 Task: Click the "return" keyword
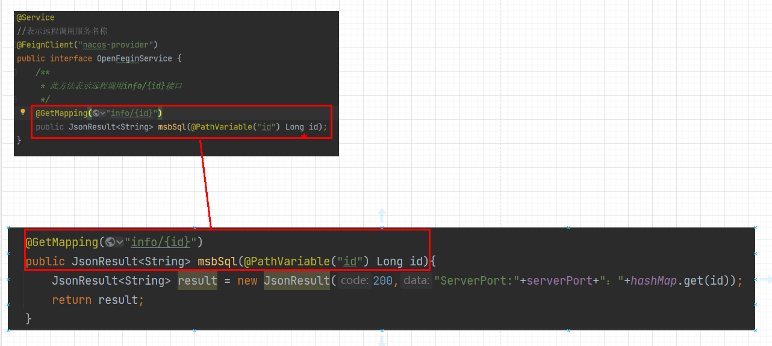click(72, 300)
